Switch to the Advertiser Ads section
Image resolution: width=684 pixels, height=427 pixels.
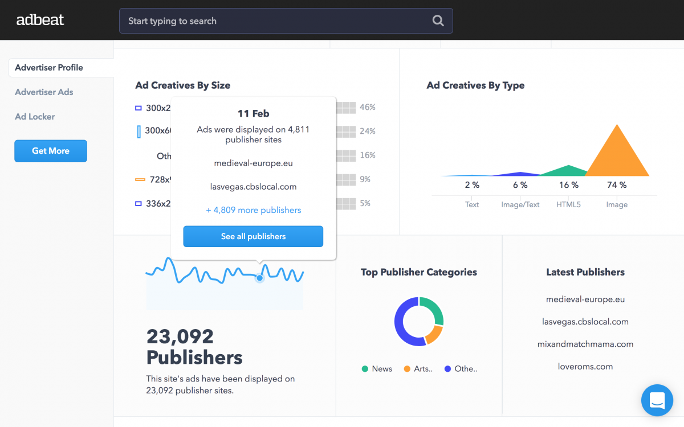point(44,92)
